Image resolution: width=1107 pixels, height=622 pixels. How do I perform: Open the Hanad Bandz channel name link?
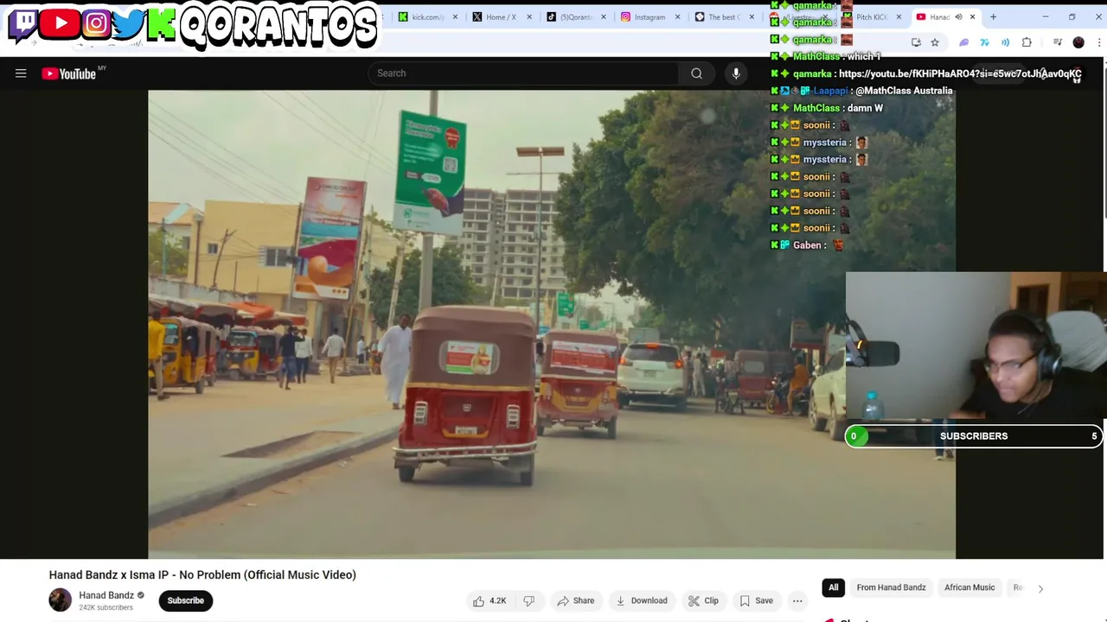point(106,595)
